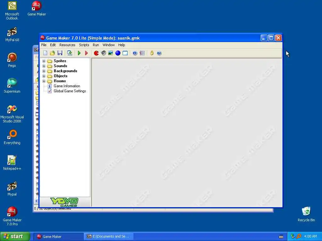Click the system tray clock
Screen dimensions: 322x241
[x=310, y=236]
